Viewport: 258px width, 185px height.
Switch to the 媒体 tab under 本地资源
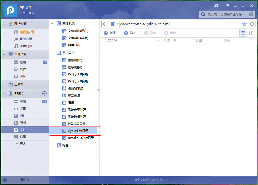[x=25, y=69]
